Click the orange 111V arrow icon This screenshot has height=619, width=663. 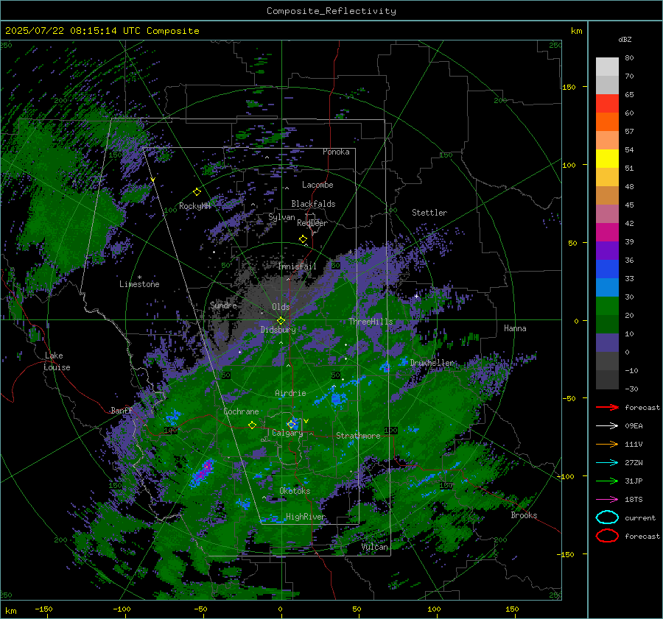tap(607, 444)
